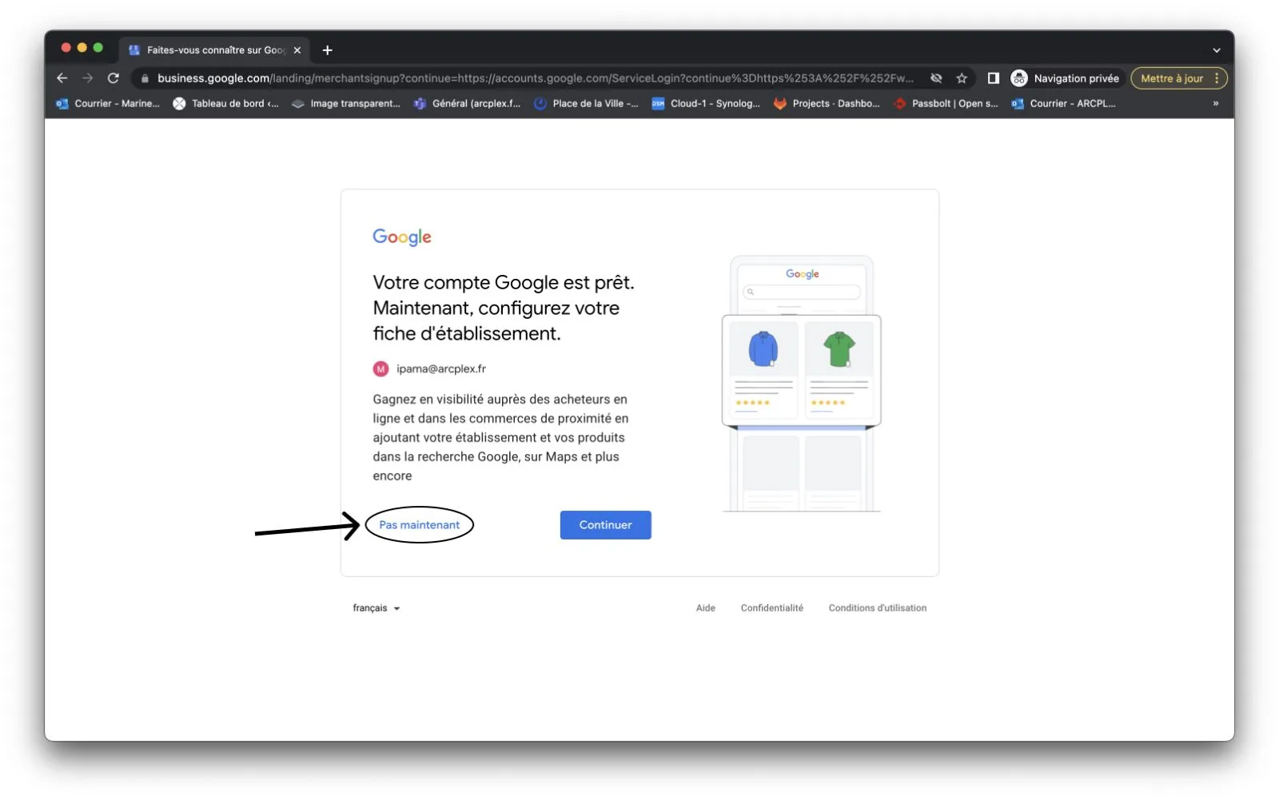Open the Passbolt | Open s... bookmark
The height and width of the screenshot is (800, 1279).
pos(946,104)
